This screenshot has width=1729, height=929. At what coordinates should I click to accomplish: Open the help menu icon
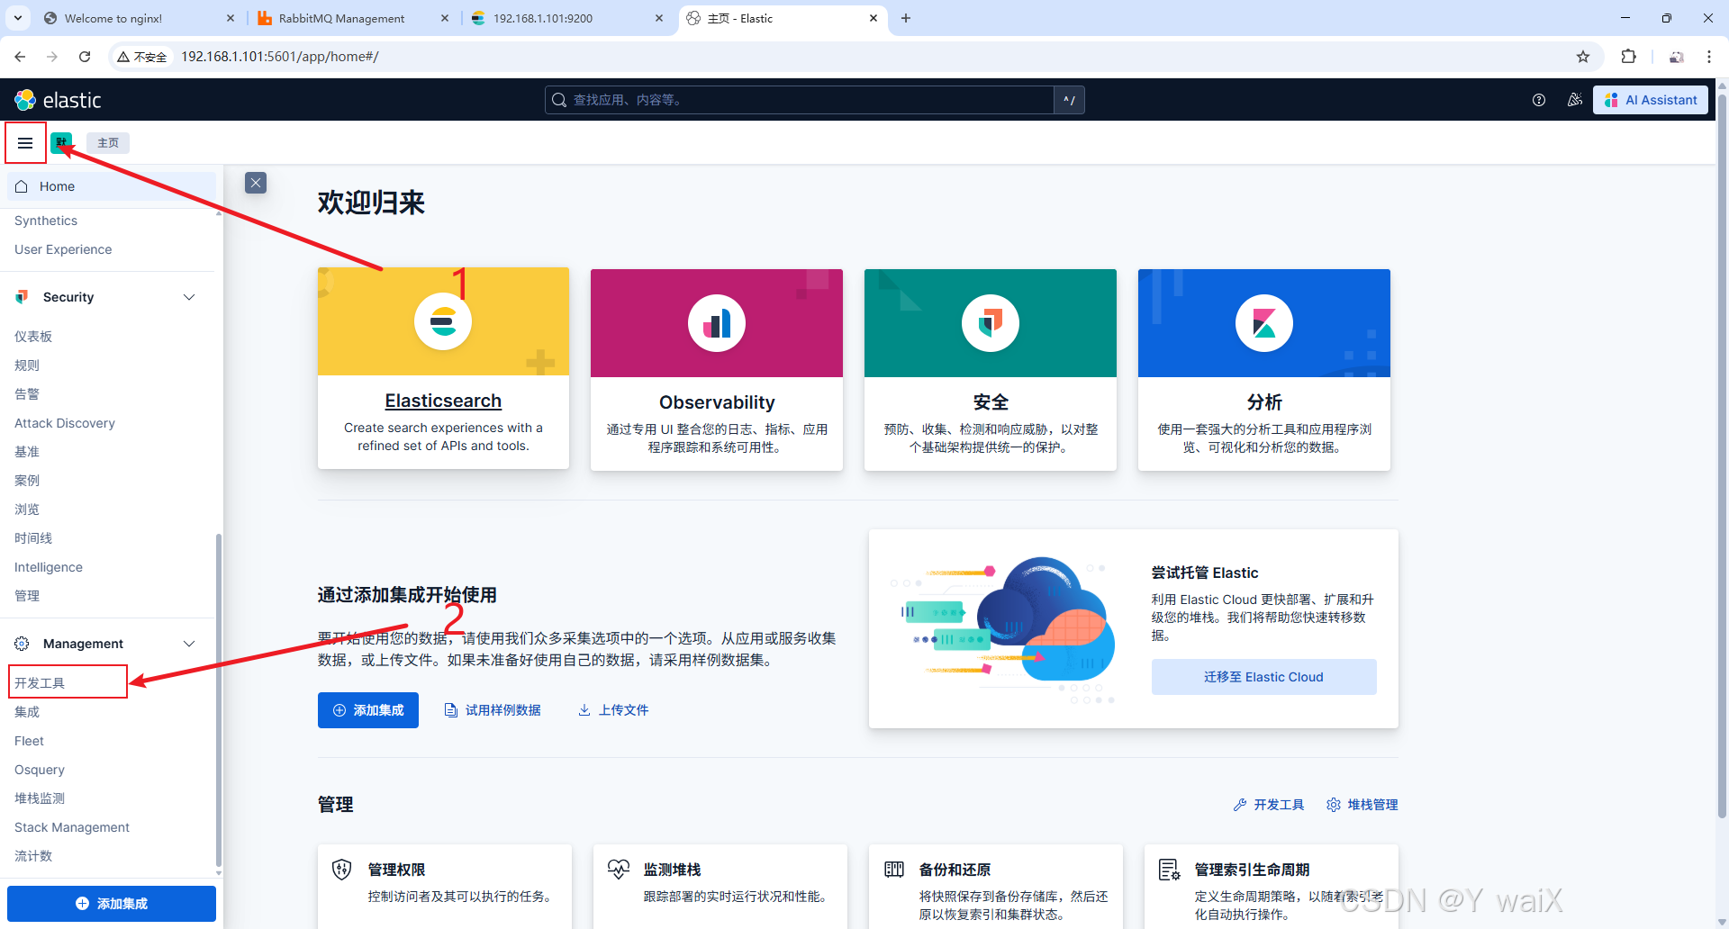[1539, 100]
